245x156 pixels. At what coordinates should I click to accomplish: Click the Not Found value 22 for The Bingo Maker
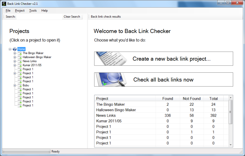point(192,104)
